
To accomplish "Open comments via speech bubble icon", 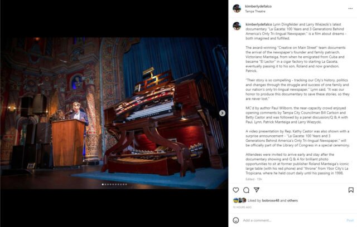I will [246, 190].
